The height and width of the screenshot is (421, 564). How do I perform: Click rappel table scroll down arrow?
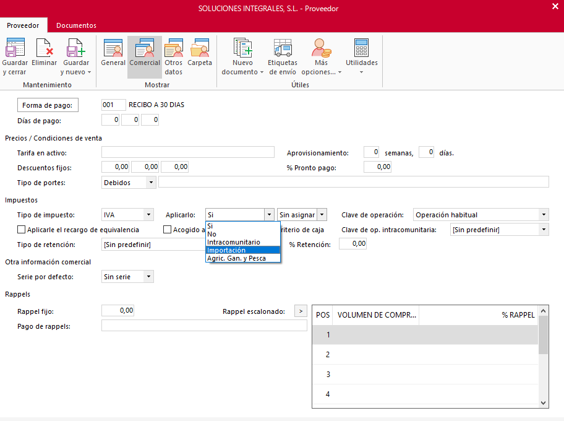pos(543,403)
